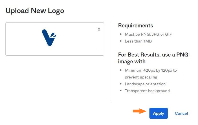The image size is (198, 125).
Task: Click the bullet beside Landscape orientation
Action: (121, 84)
